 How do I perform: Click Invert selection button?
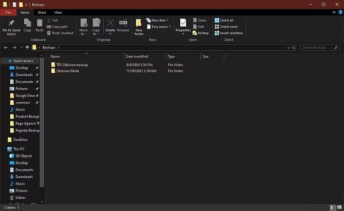point(229,33)
